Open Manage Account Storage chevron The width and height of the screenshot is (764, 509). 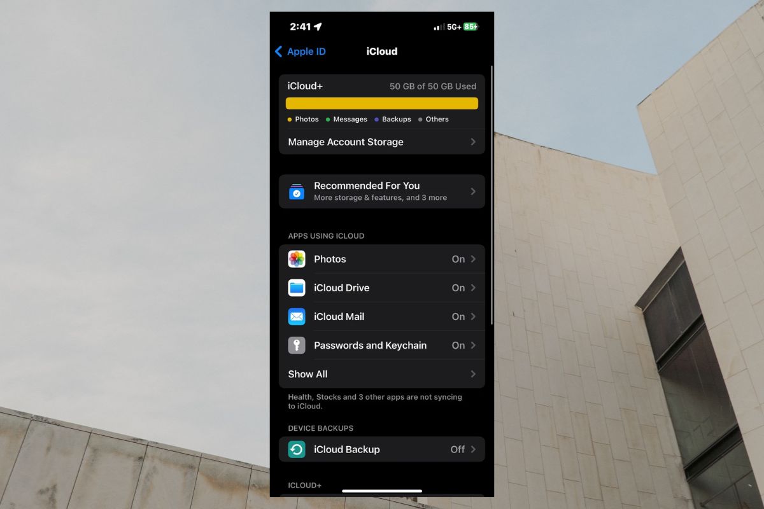473,142
